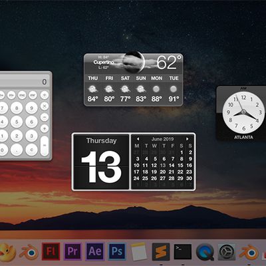Click the 'Thursday' 13 date panel
Screen dimensions: 266x266
(x=101, y=162)
